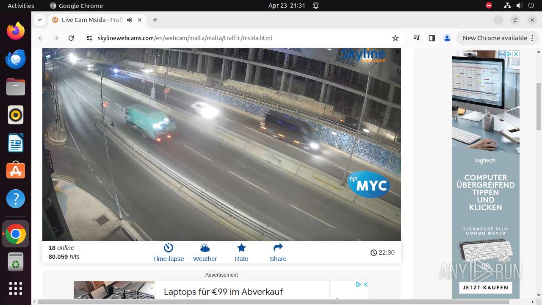Open Trash from the dock

(x=16, y=262)
